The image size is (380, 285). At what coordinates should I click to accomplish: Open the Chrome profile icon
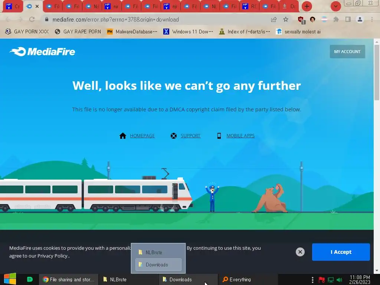coord(360,19)
